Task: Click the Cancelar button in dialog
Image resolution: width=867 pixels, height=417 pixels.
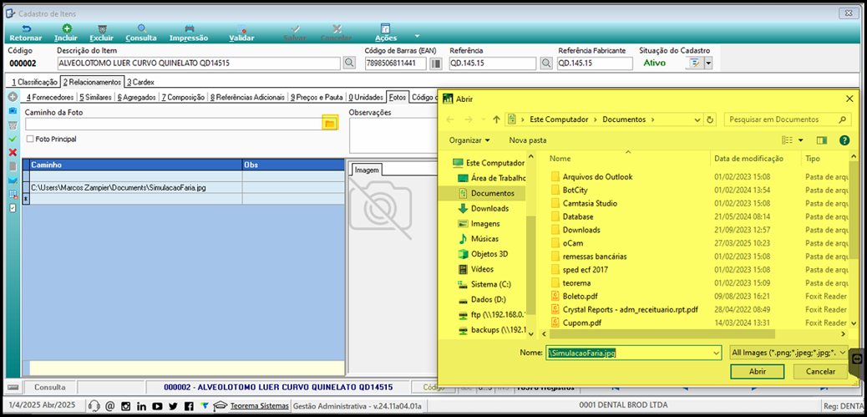Action: (820, 372)
